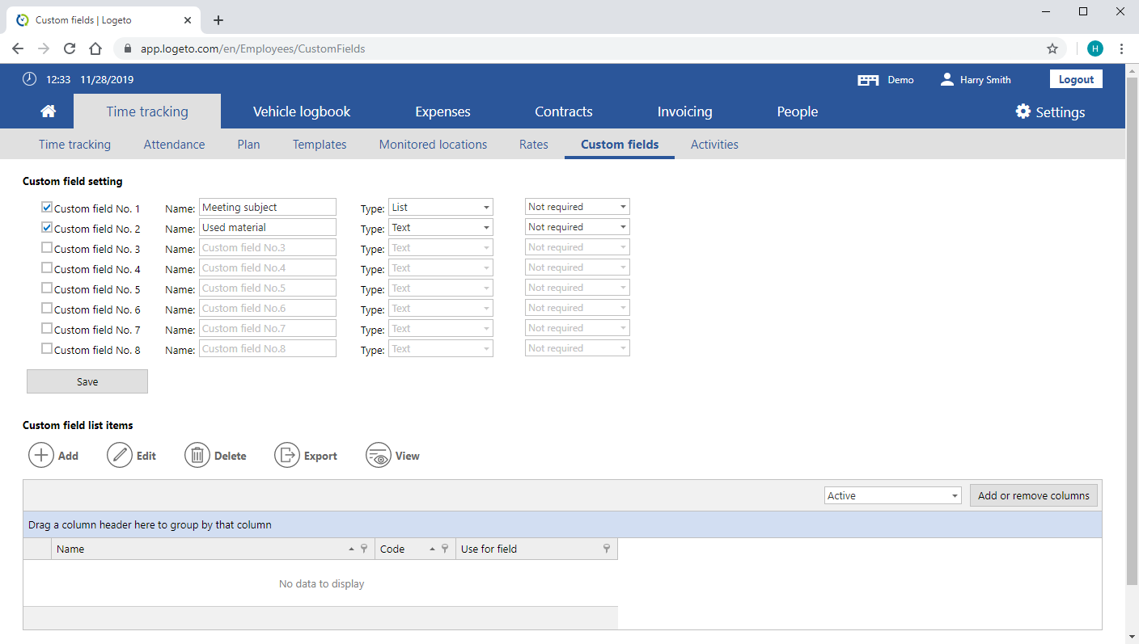Go back in browser history

coord(18,48)
